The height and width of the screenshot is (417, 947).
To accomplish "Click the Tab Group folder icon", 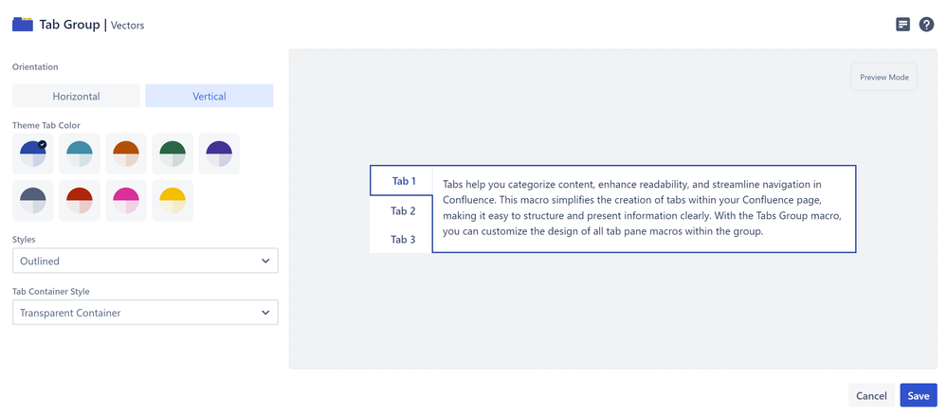I will pyautogui.click(x=22, y=25).
